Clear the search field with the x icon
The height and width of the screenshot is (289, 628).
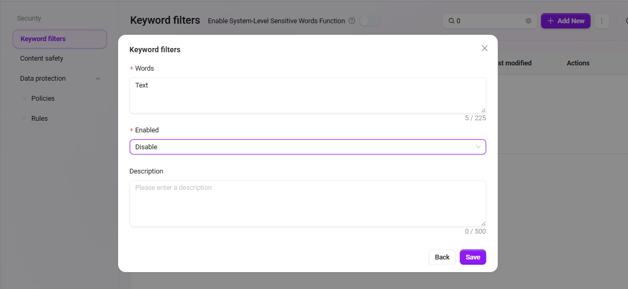coord(528,21)
